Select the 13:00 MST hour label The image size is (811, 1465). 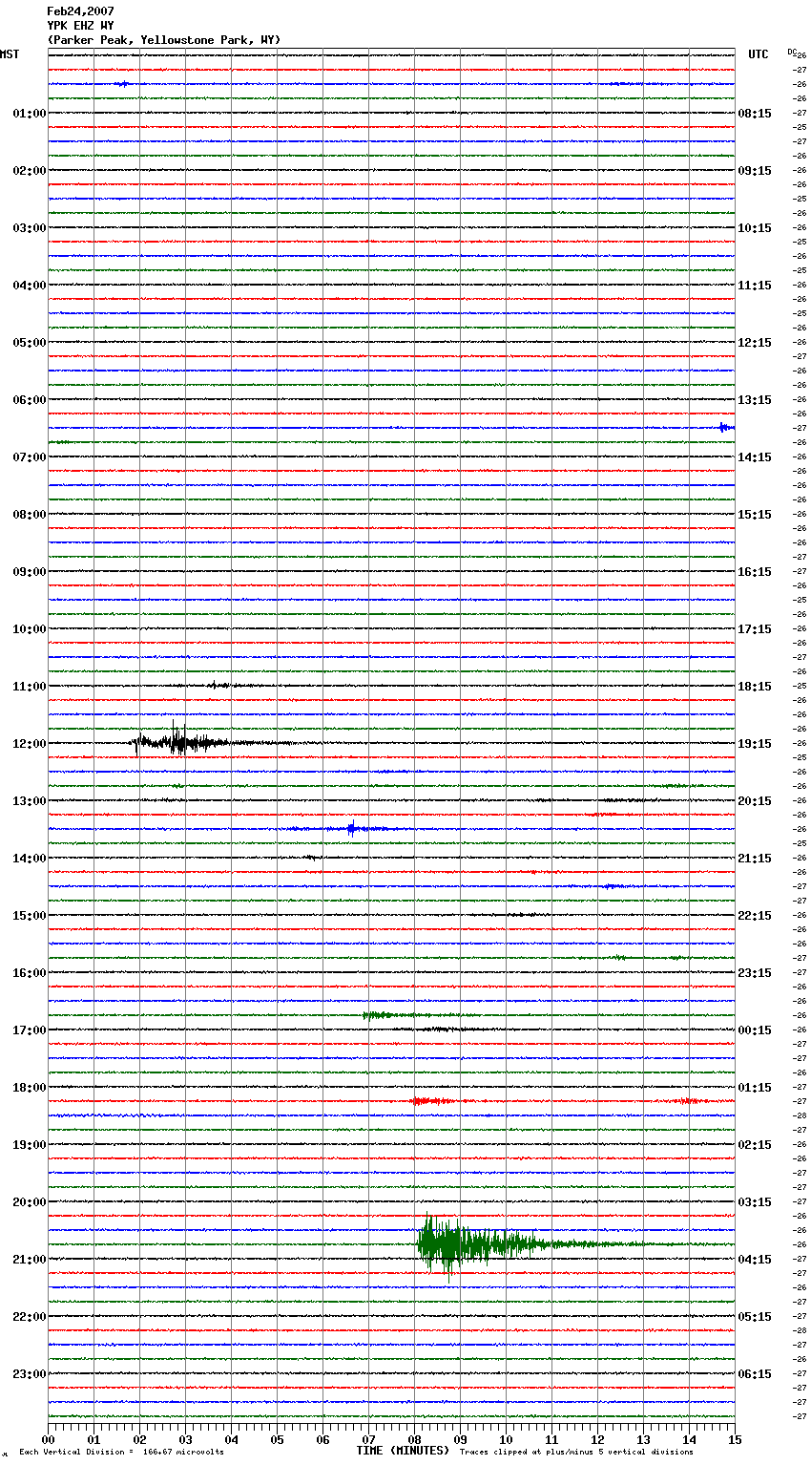click(x=30, y=801)
